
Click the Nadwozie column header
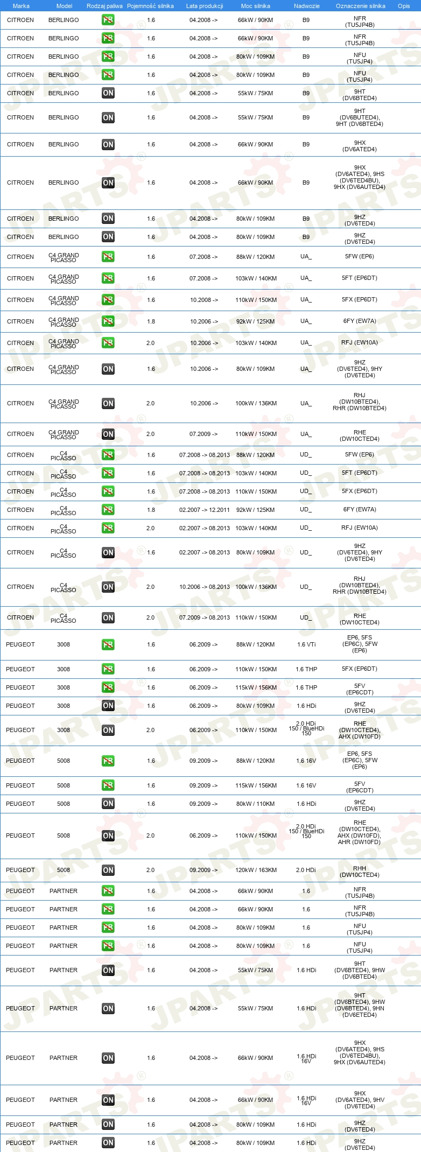[x=307, y=6]
